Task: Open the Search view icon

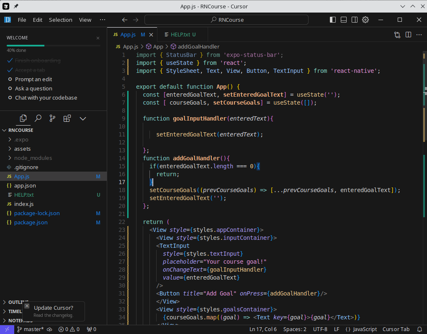Action: tap(38, 118)
